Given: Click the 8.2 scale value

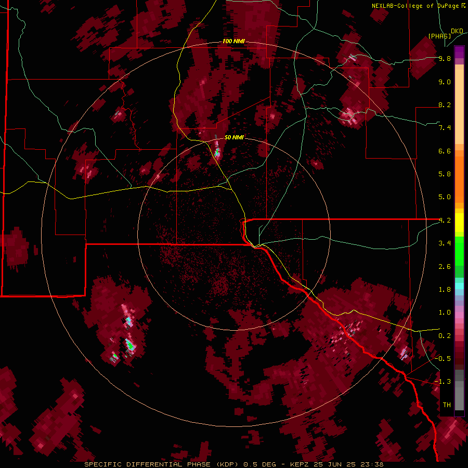Looking at the screenshot, I should point(445,105).
